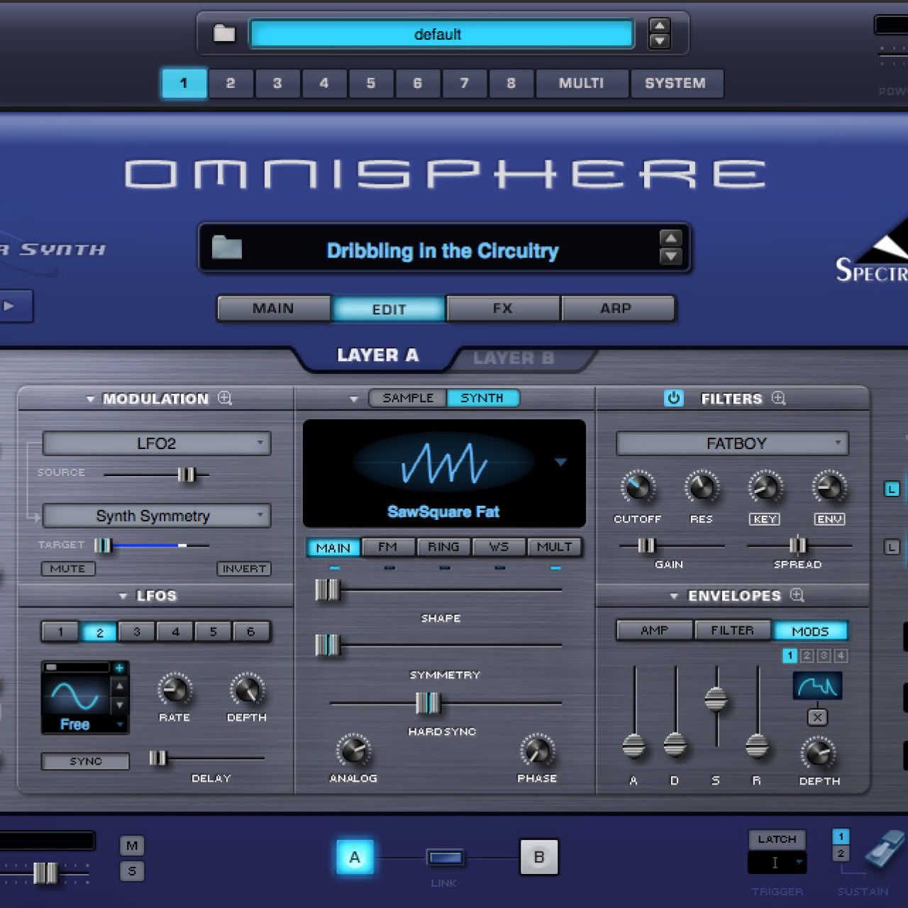Open the default multi folder icon
The height and width of the screenshot is (908, 908).
click(x=224, y=33)
